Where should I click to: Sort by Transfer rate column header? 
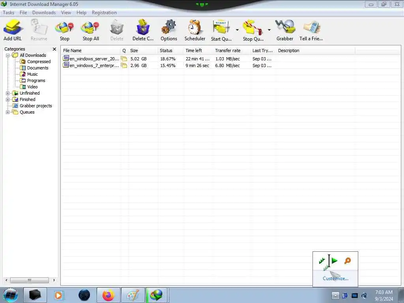click(x=232, y=50)
